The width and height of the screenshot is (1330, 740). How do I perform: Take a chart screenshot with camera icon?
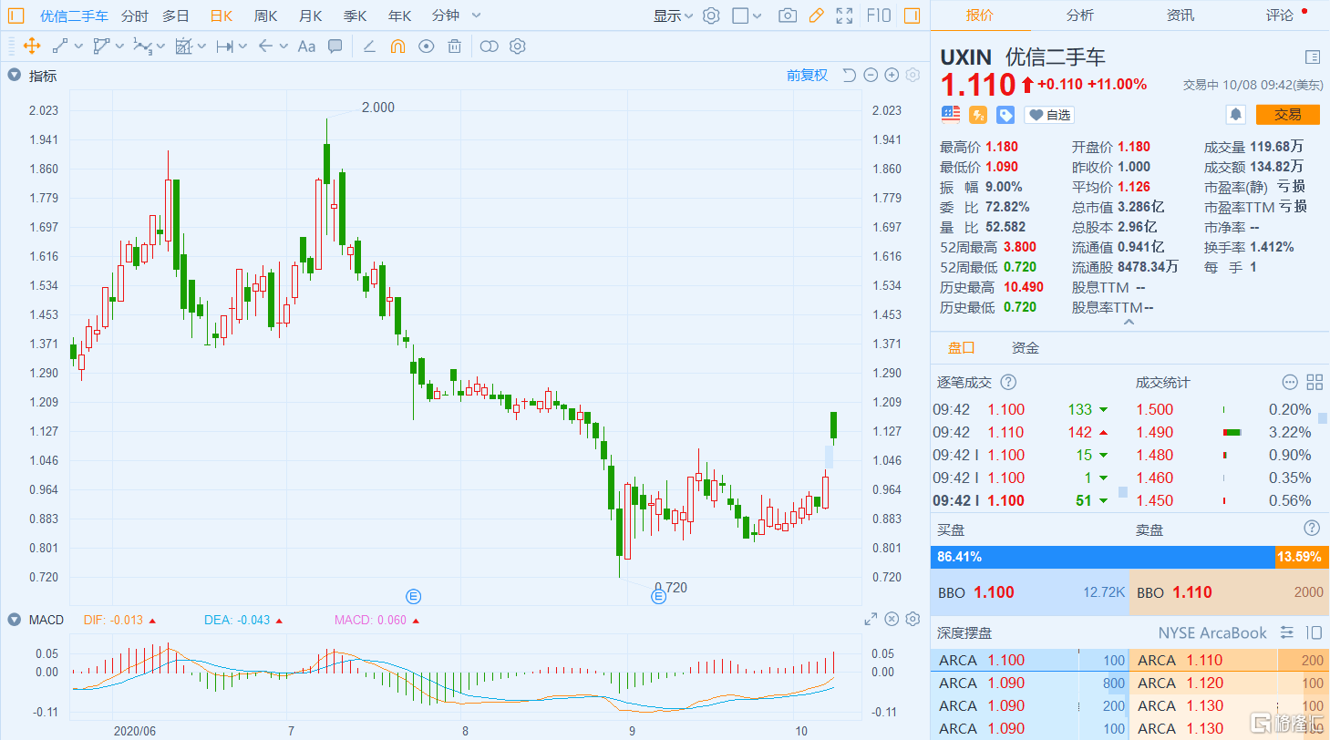[788, 15]
